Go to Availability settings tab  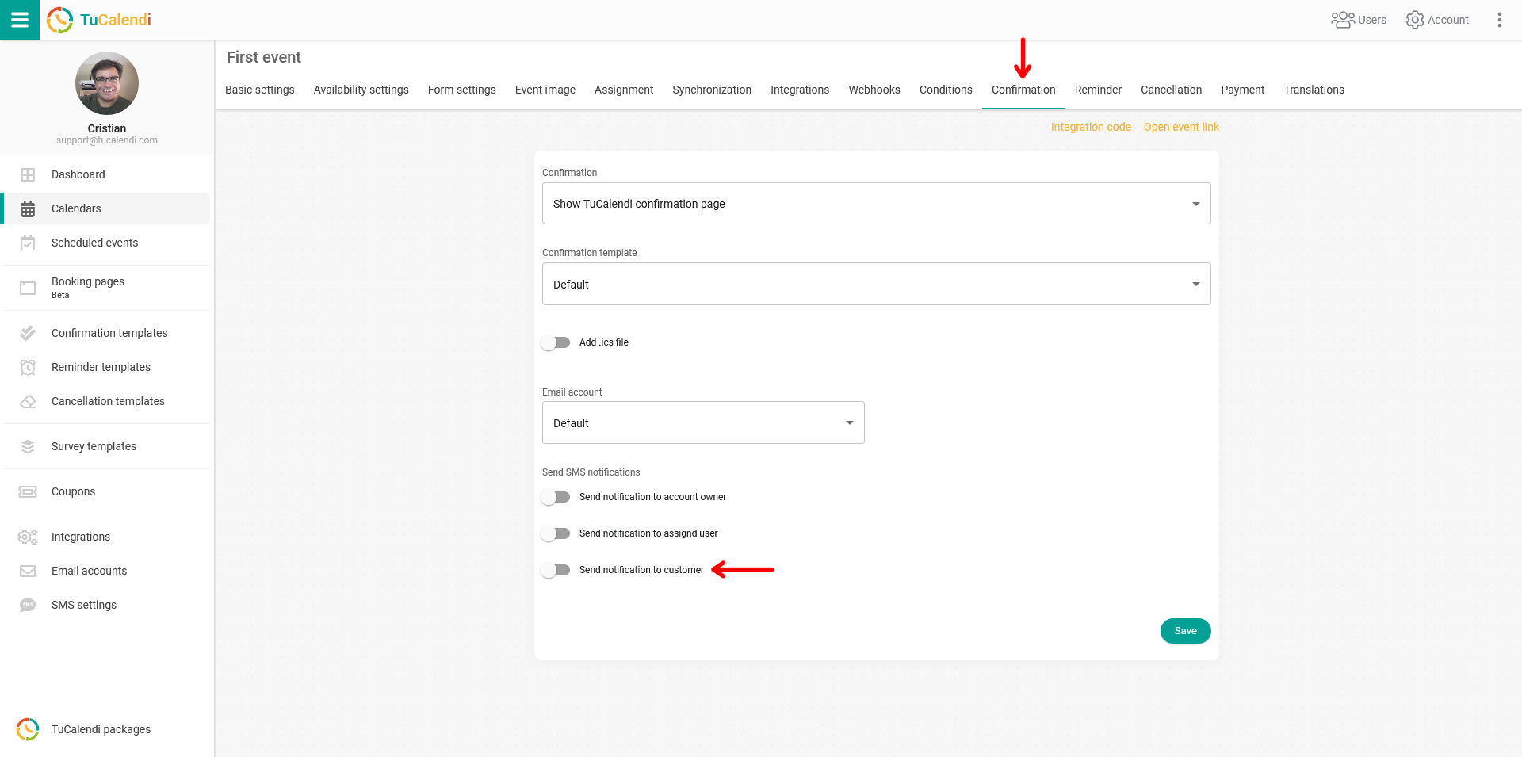[361, 90]
